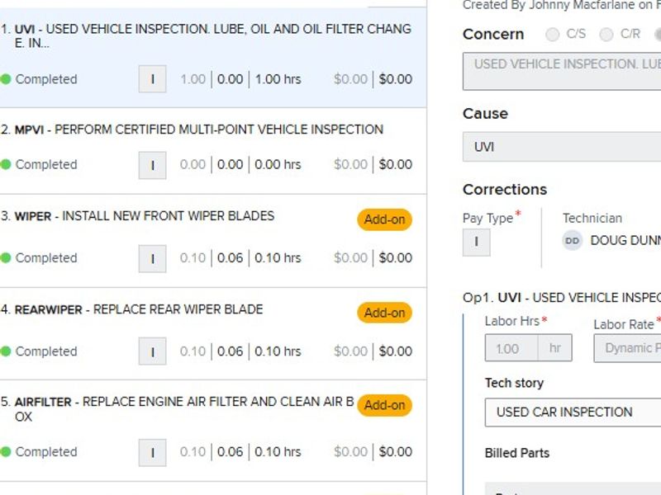This screenshot has height=495, width=661.
Task: Click the green Completed status dot for UVI
Action: pyautogui.click(x=6, y=80)
